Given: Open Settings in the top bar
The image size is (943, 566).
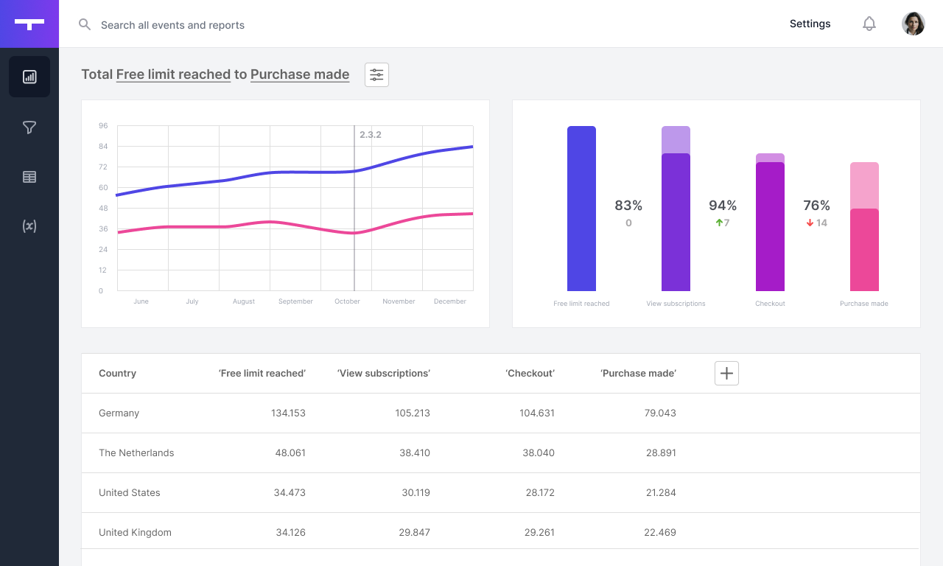Looking at the screenshot, I should point(810,24).
